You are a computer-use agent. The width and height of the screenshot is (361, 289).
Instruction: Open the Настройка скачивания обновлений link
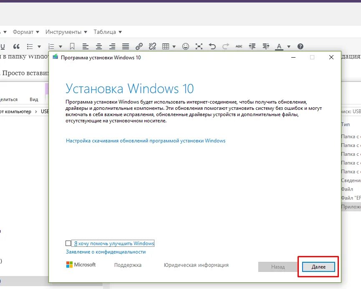[x=146, y=141]
